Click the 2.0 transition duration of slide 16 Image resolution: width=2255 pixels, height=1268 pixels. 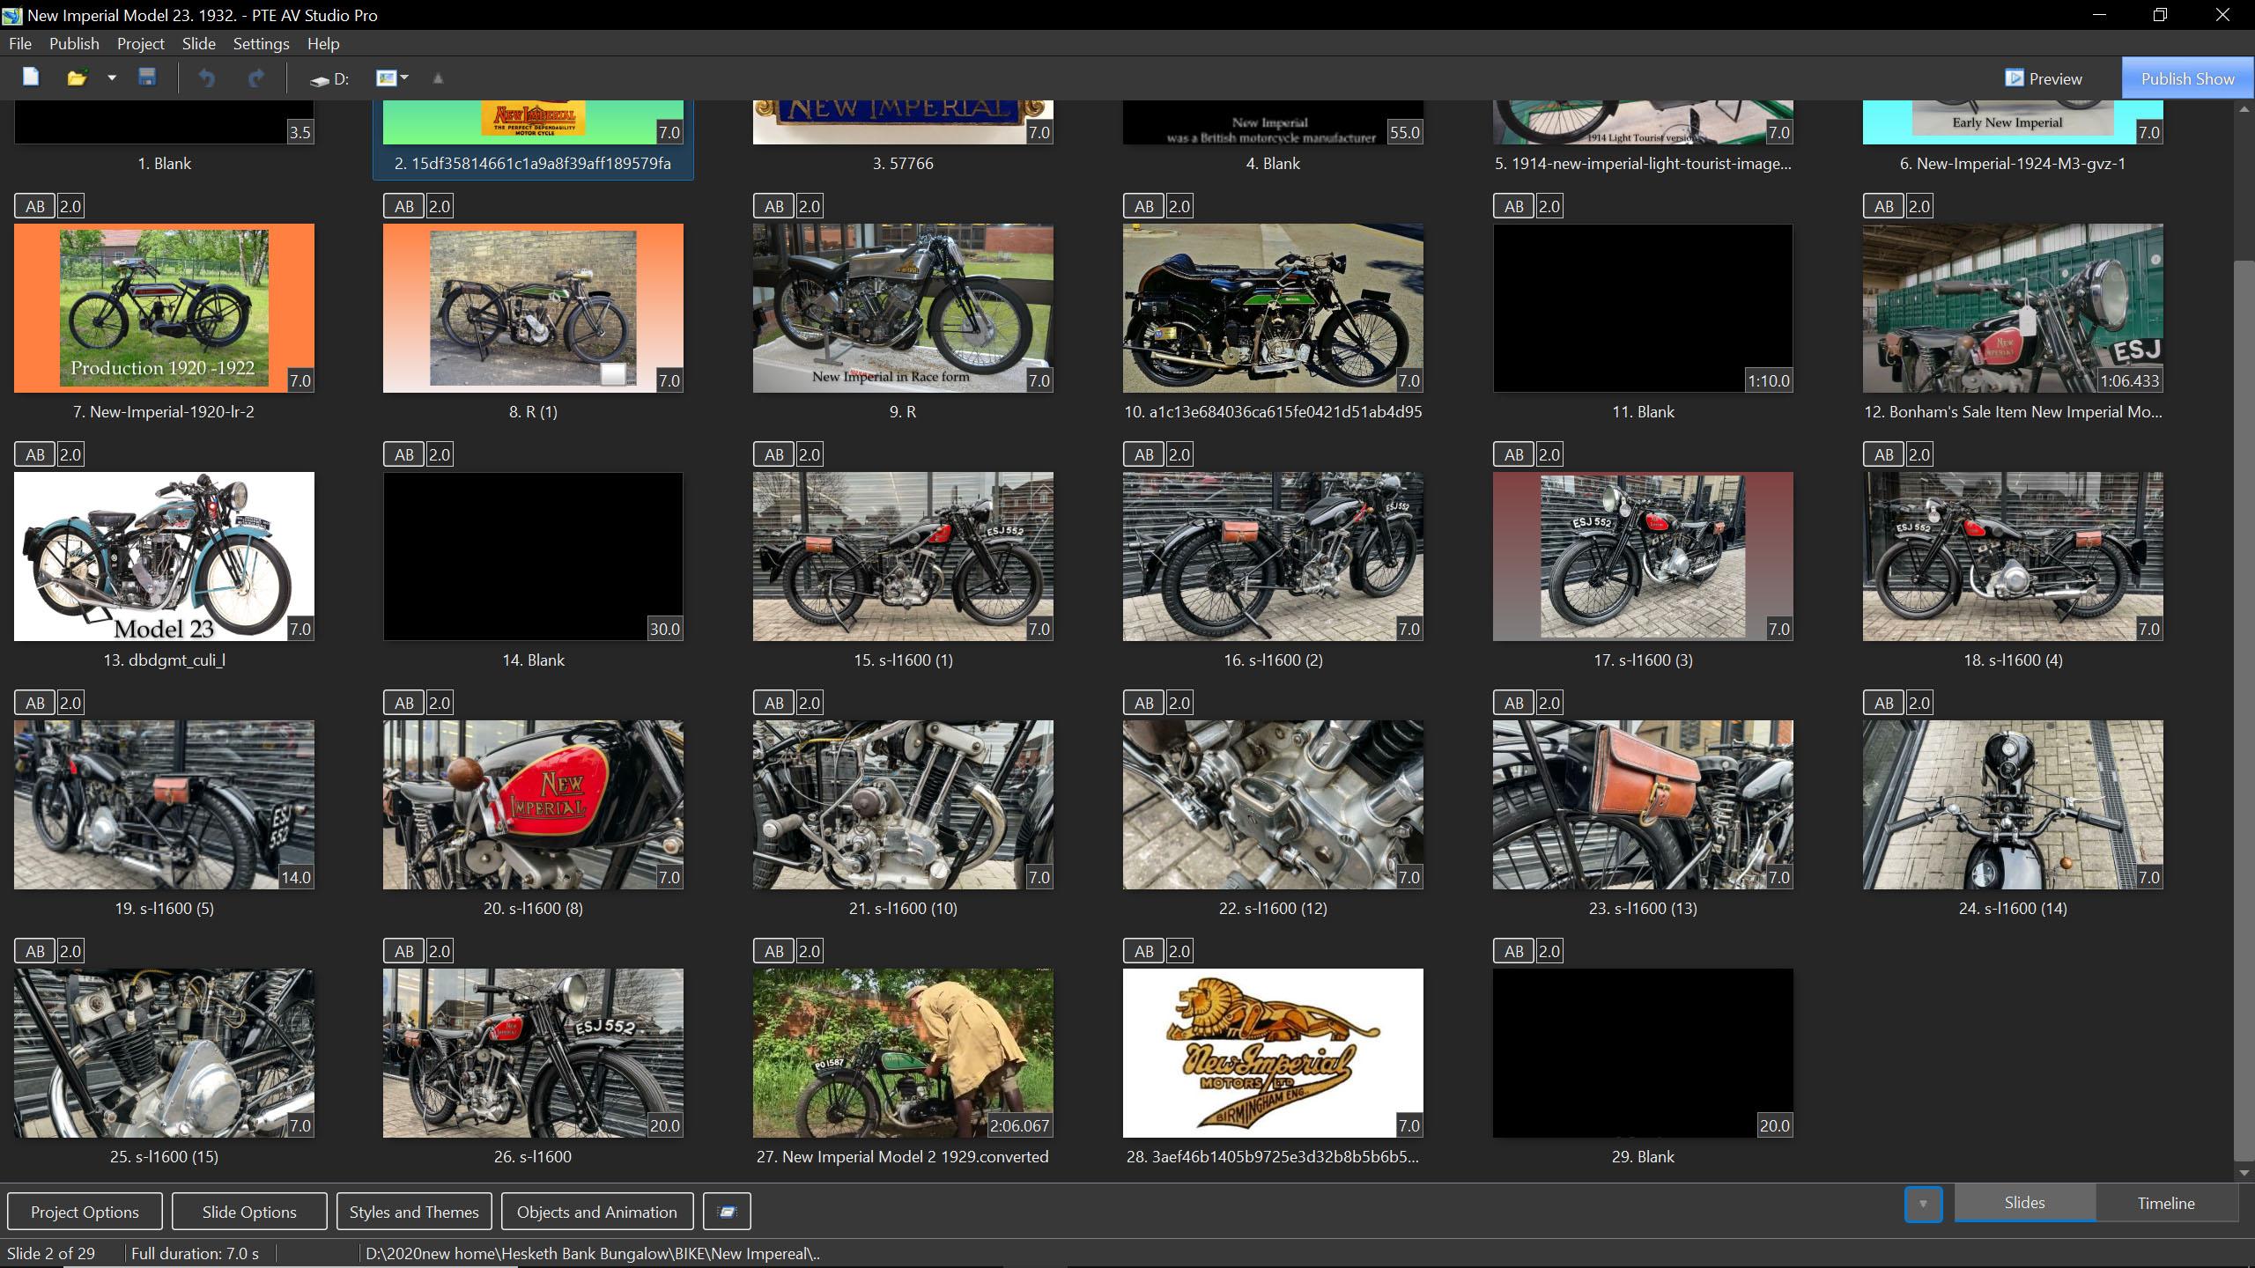point(1179,455)
